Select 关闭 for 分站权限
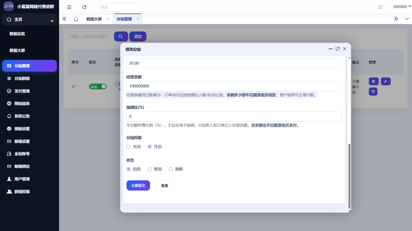This screenshot has height=231, width=412. tap(134, 147)
